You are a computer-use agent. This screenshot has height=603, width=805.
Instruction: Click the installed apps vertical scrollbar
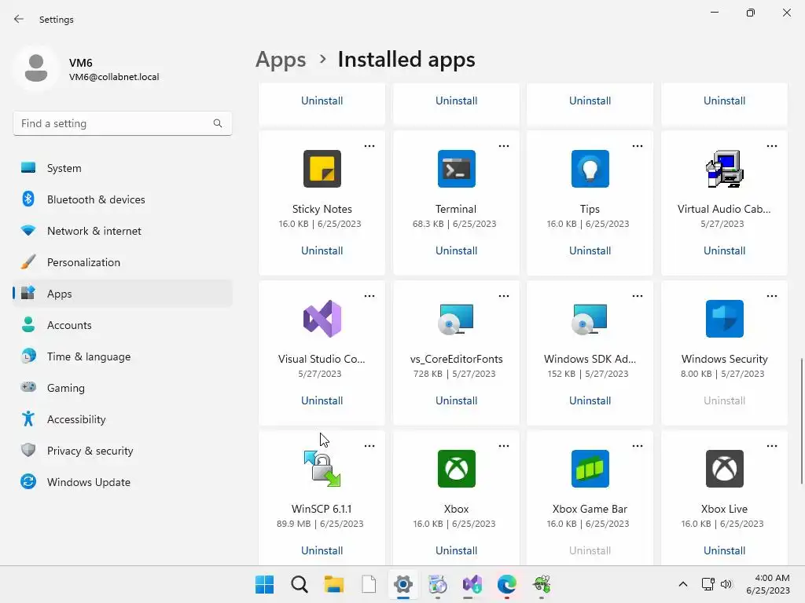tap(801, 421)
